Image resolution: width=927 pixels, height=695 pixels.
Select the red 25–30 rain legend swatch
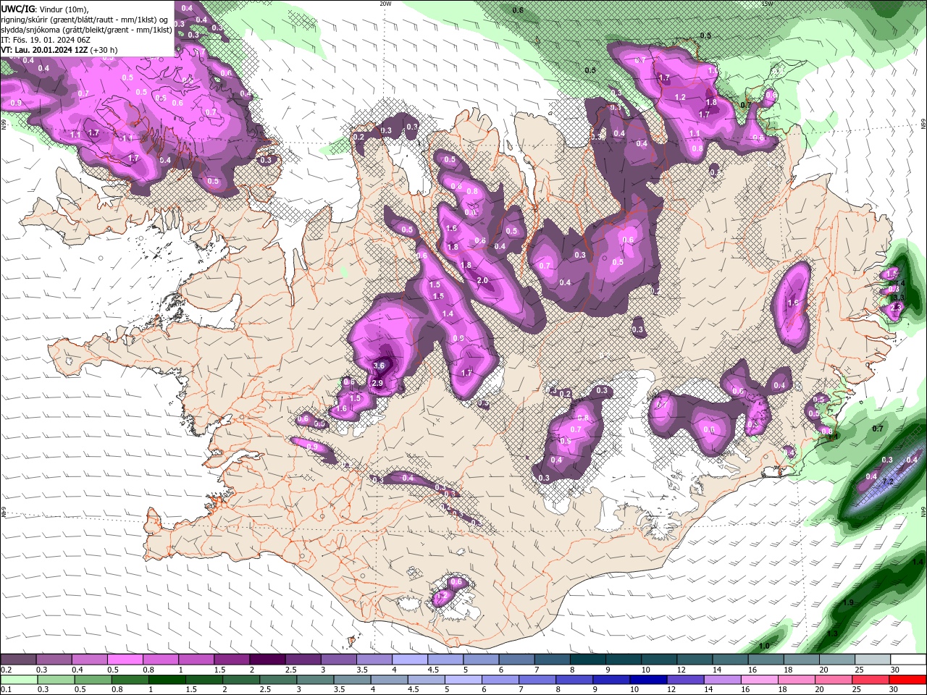click(x=871, y=680)
